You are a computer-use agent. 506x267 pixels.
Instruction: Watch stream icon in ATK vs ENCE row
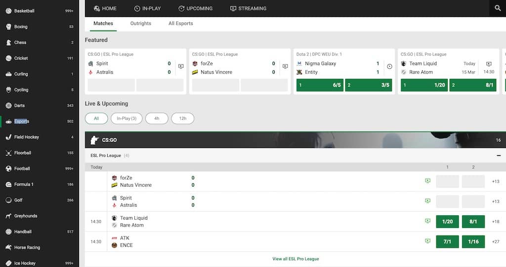click(x=427, y=241)
